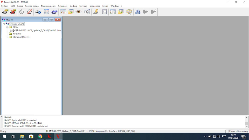
Task: Open the ? help menu
Action: [122, 6]
